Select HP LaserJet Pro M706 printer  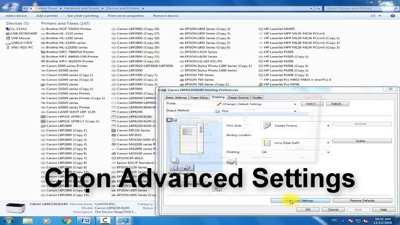point(279,84)
